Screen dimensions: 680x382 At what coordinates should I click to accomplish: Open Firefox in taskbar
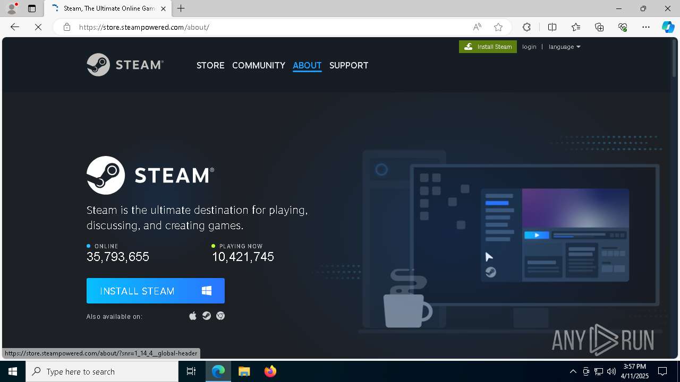[x=270, y=371]
